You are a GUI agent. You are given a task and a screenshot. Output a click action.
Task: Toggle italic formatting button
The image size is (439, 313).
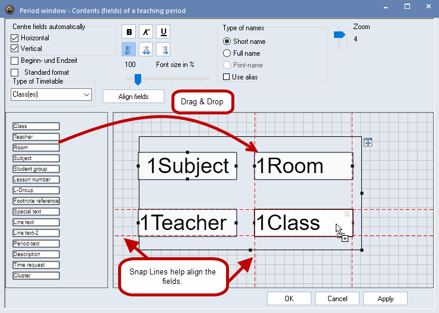pos(146,31)
